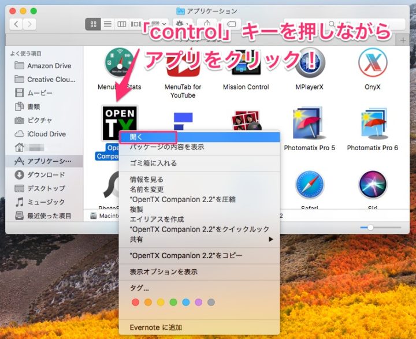Viewport: 416px width, 339px height.
Task: Expand the 共有 submenu in context menu
Action: [x=199, y=239]
